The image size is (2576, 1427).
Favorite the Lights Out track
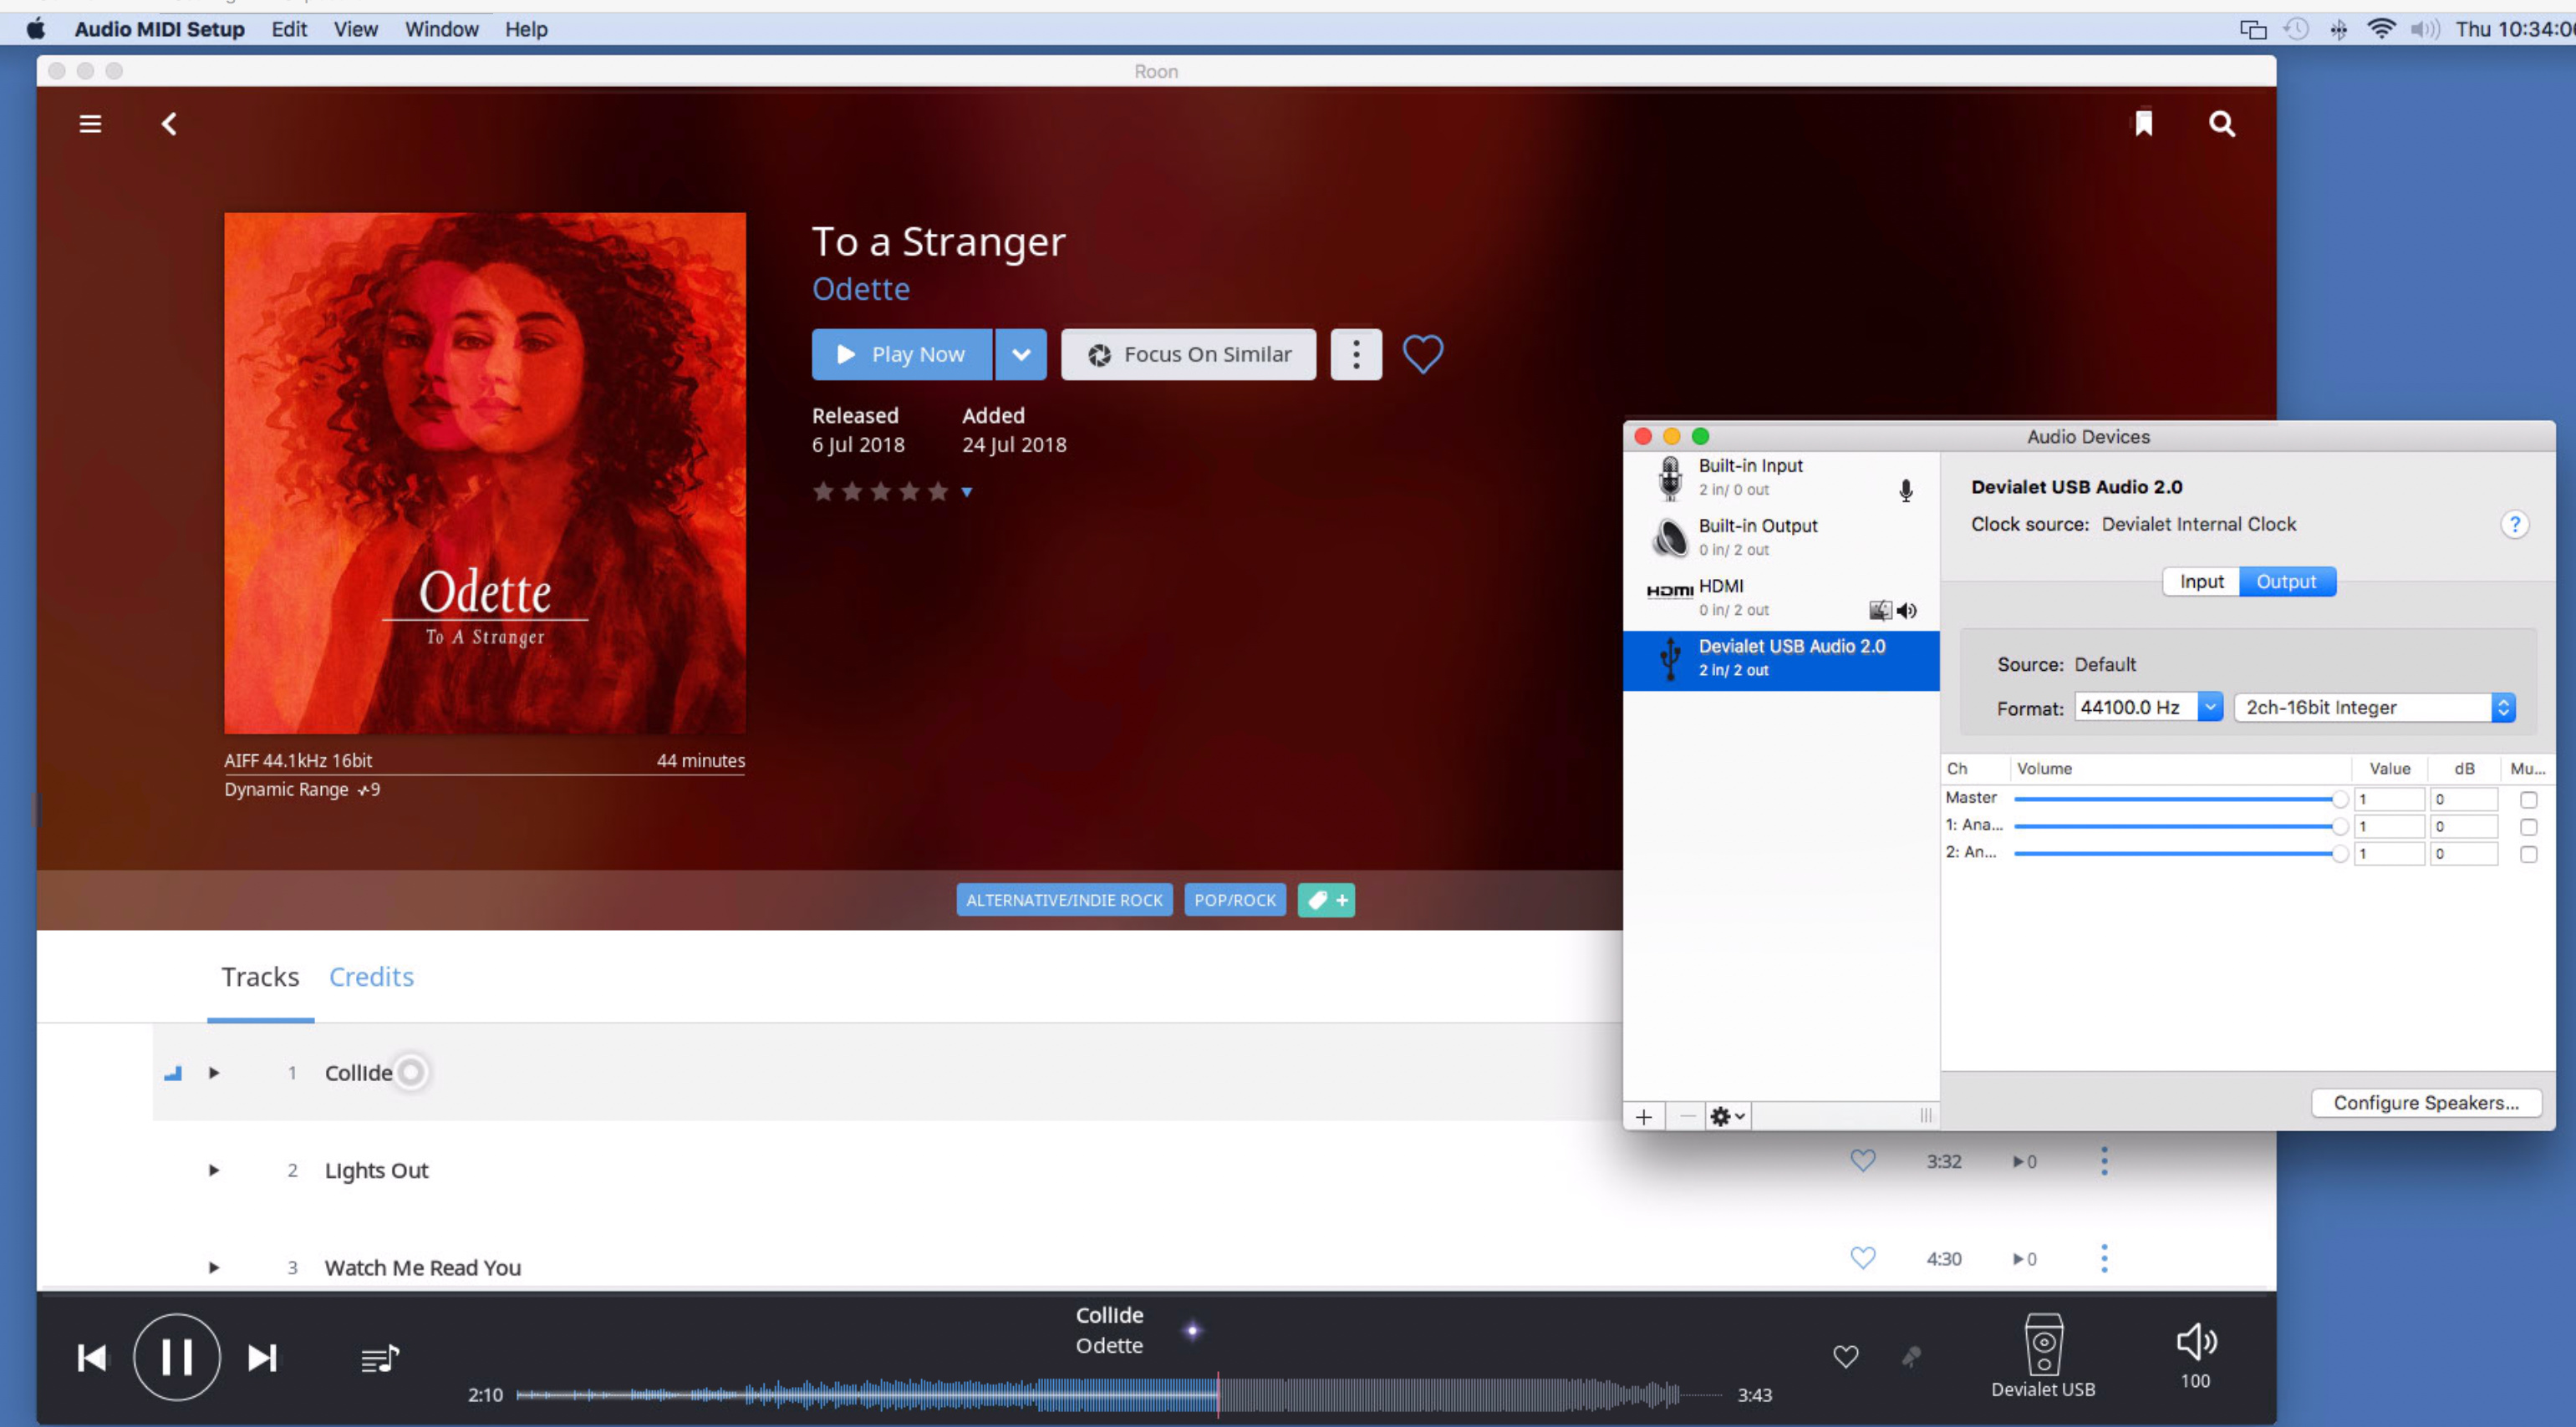(x=1862, y=1160)
